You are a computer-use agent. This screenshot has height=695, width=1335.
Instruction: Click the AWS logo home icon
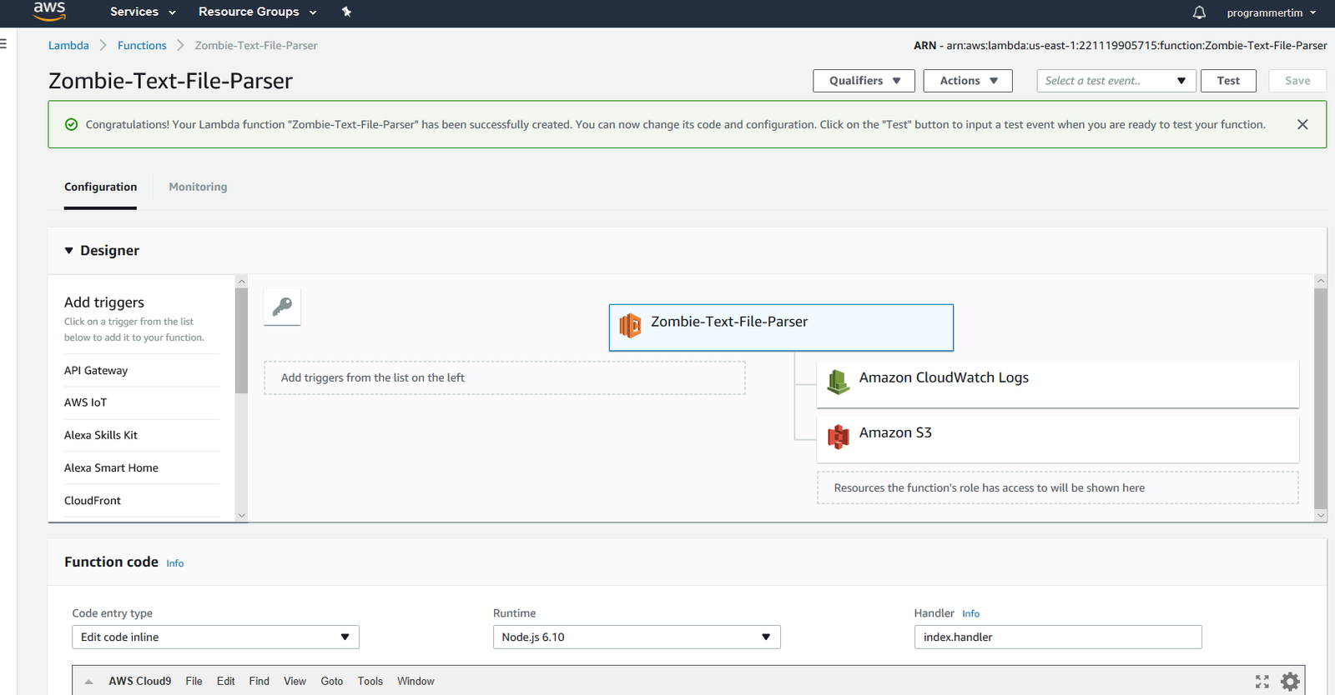[49, 12]
